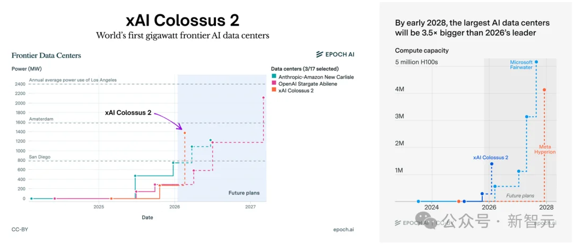Click the Power (MW) axis label
This screenshot has width=573, height=244.
(x=27, y=69)
